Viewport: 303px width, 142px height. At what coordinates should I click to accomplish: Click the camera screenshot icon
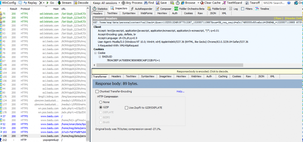pyautogui.click(x=172, y=3)
